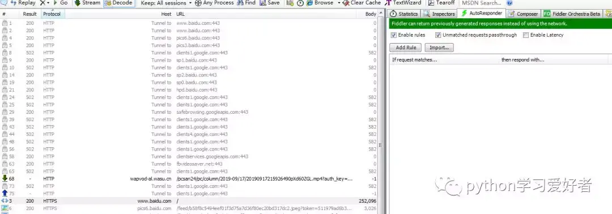The height and width of the screenshot is (214, 612).
Task: Select the wapvod-al.wasu.cn session host
Action: click(x=151, y=179)
